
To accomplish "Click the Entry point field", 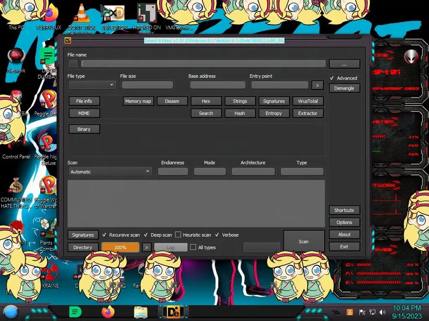I will 279,85.
